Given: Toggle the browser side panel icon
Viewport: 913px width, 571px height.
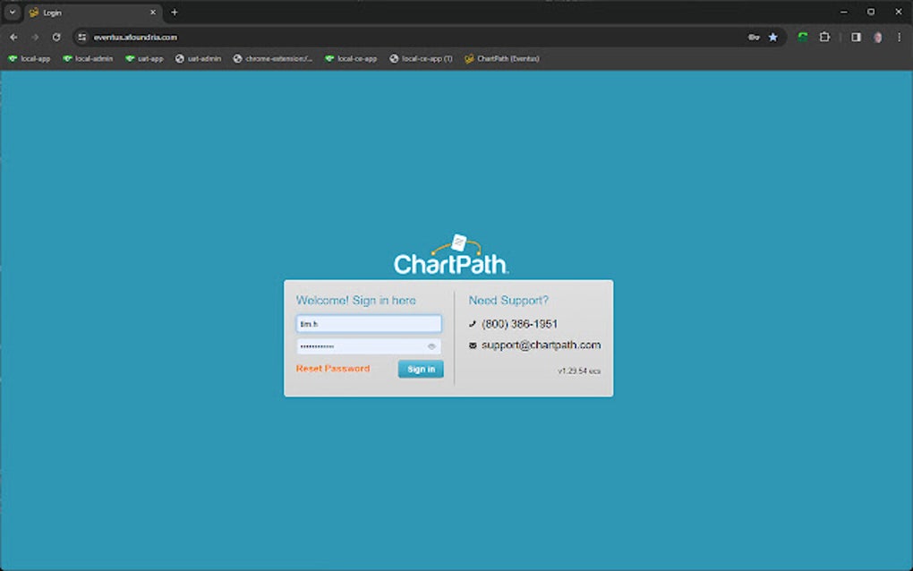Looking at the screenshot, I should click(856, 38).
